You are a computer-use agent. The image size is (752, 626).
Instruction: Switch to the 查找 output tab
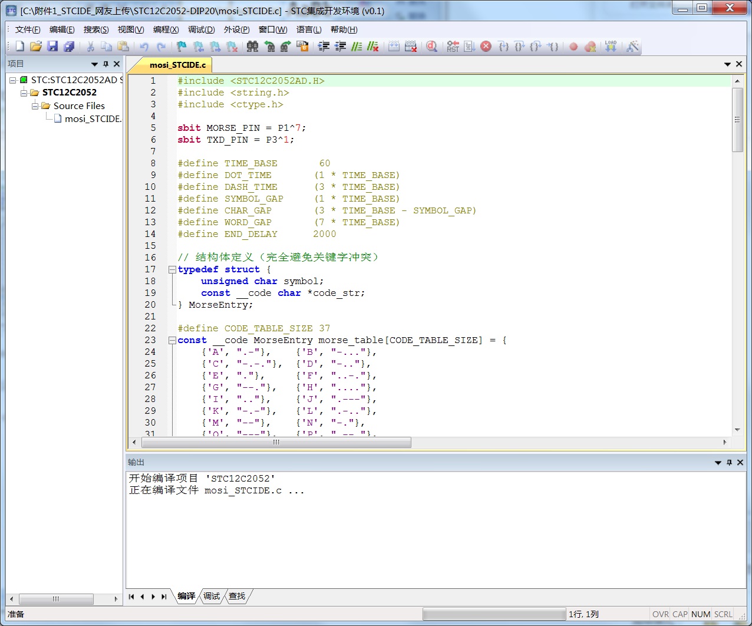pos(237,597)
